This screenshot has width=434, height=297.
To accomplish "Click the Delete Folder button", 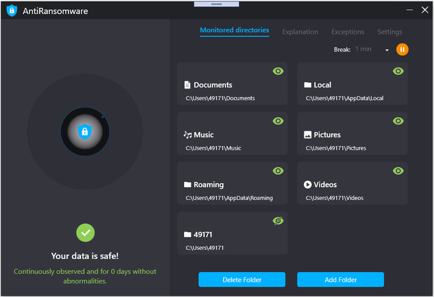I will tap(242, 279).
